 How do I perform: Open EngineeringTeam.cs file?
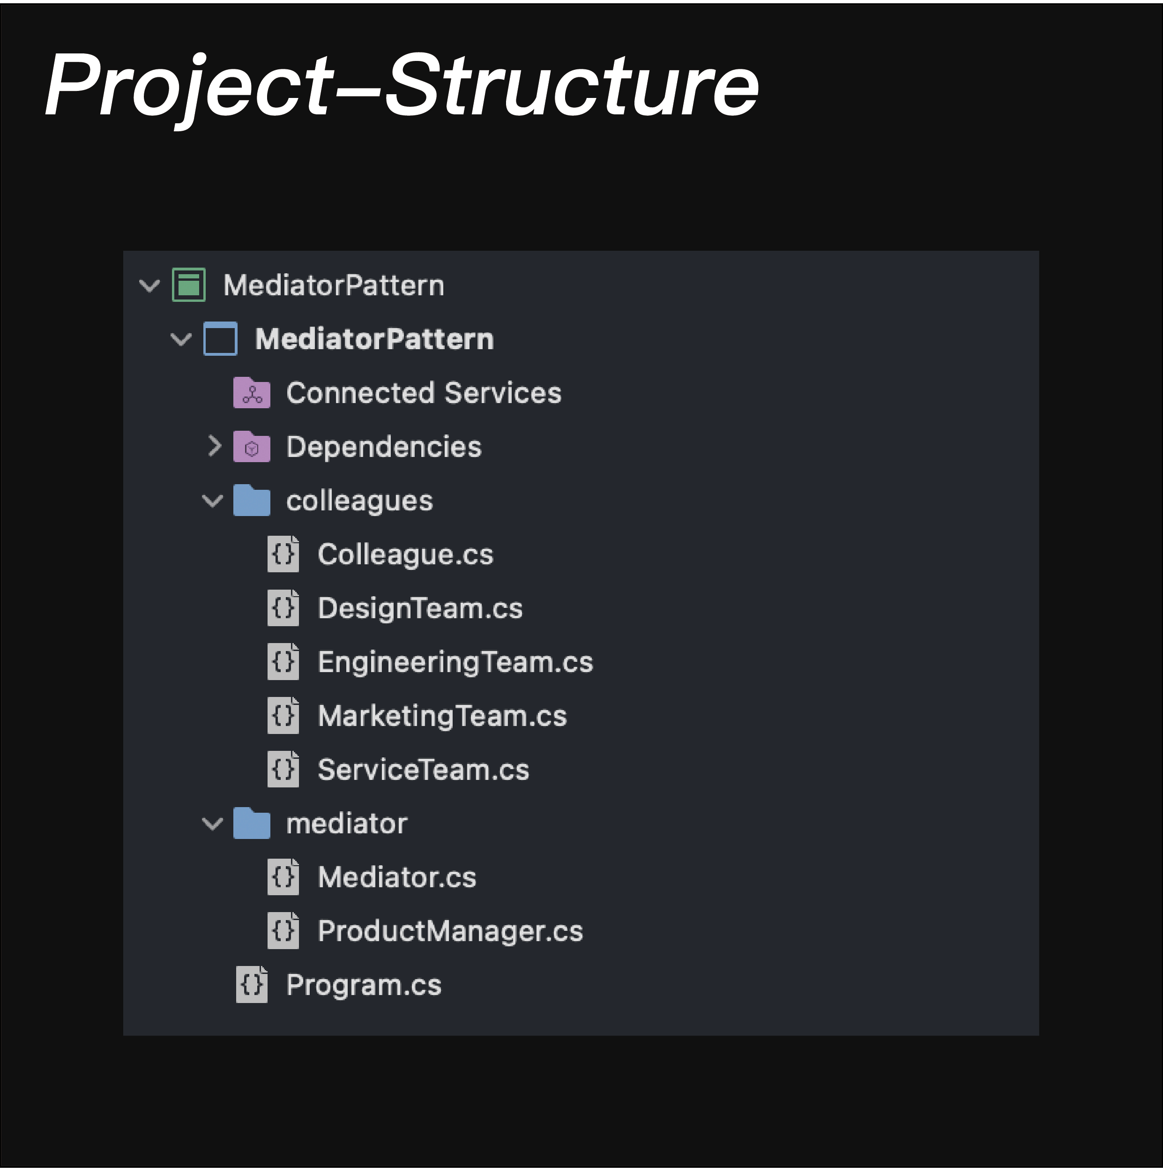(x=455, y=662)
